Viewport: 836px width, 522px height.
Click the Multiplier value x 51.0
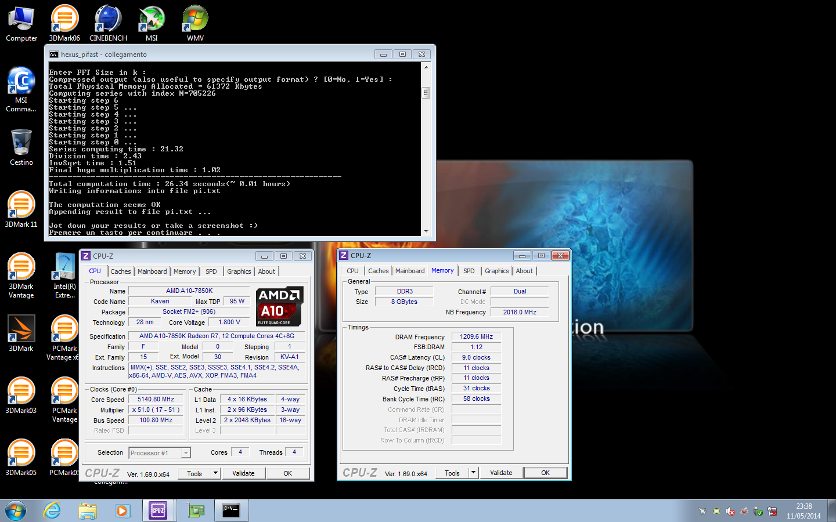156,409
